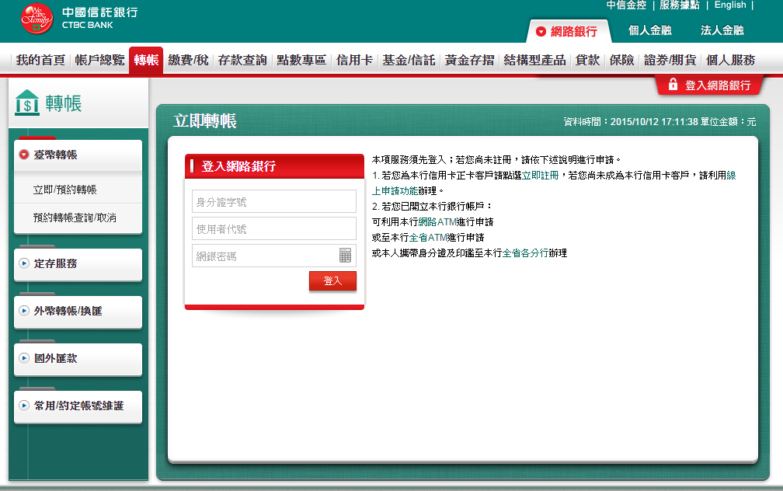Click the CTBC Bank red logo

[x=37, y=19]
